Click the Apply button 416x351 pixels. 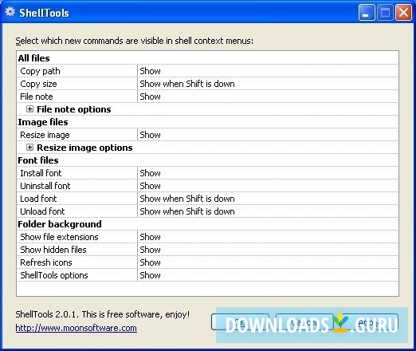pyautogui.click(x=369, y=322)
